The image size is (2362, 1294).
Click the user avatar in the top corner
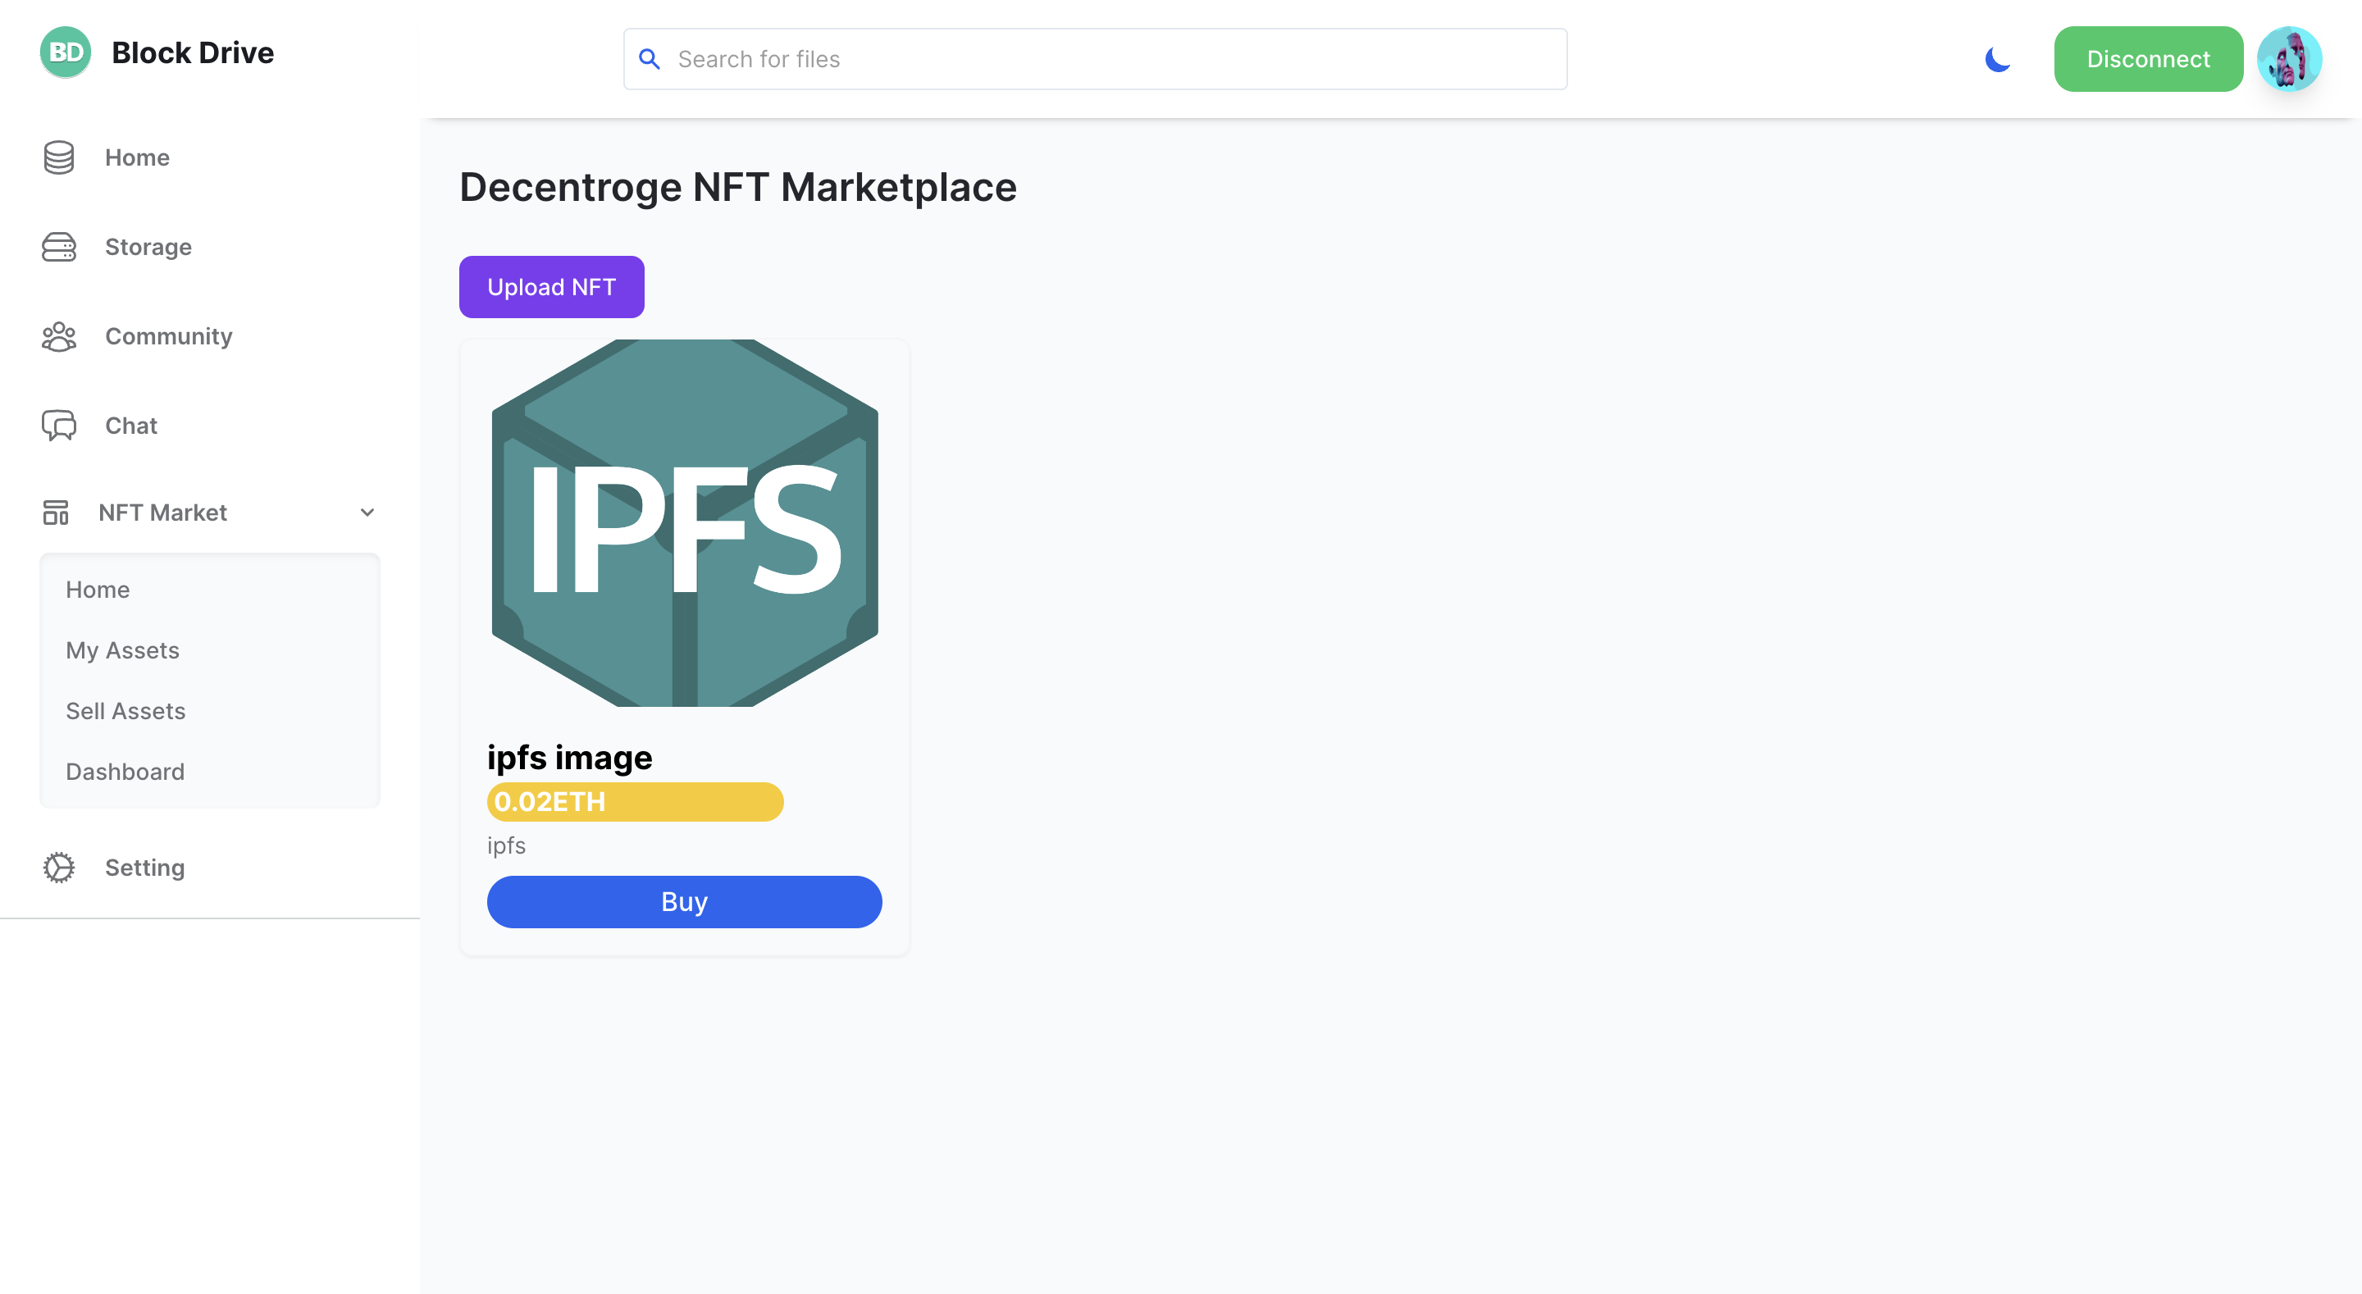[x=2290, y=57]
